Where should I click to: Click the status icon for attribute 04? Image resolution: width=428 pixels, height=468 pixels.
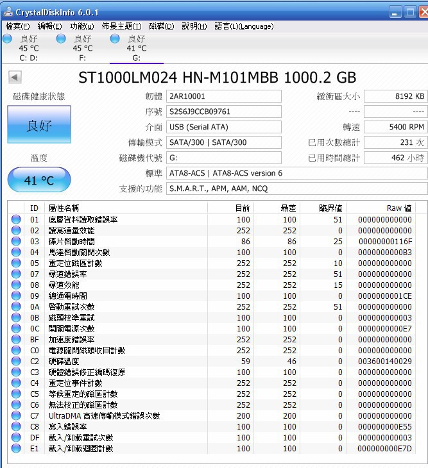coord(16,252)
